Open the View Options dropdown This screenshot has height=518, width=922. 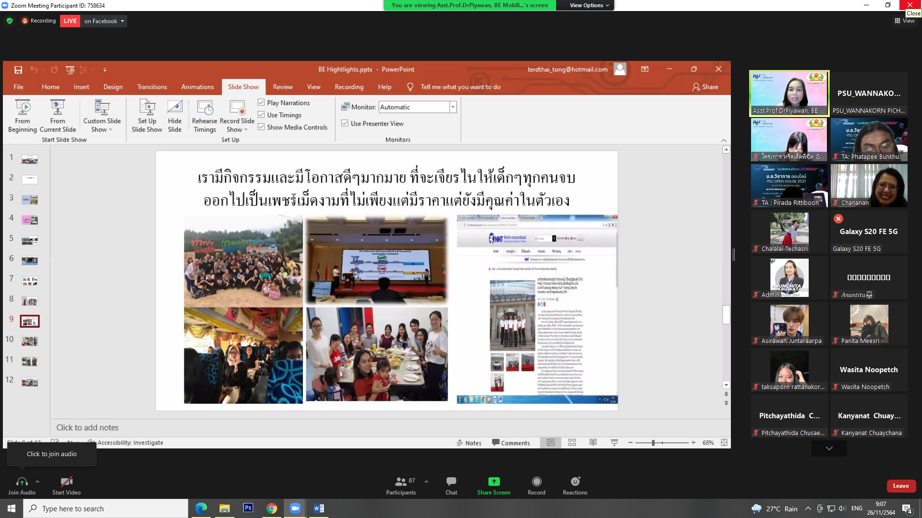point(589,5)
